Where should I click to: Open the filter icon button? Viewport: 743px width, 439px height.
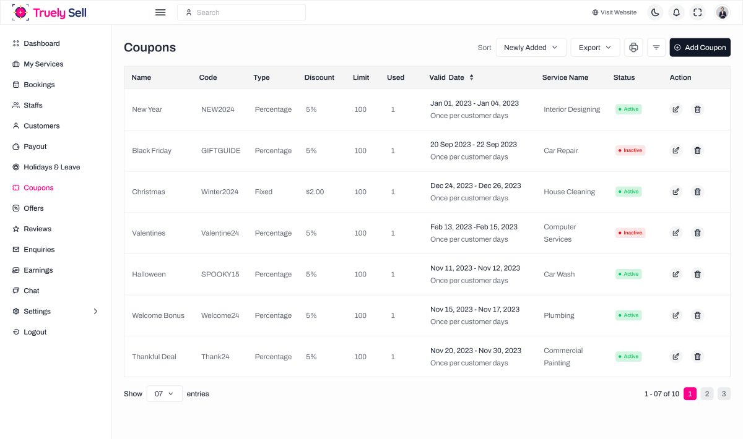[656, 48]
